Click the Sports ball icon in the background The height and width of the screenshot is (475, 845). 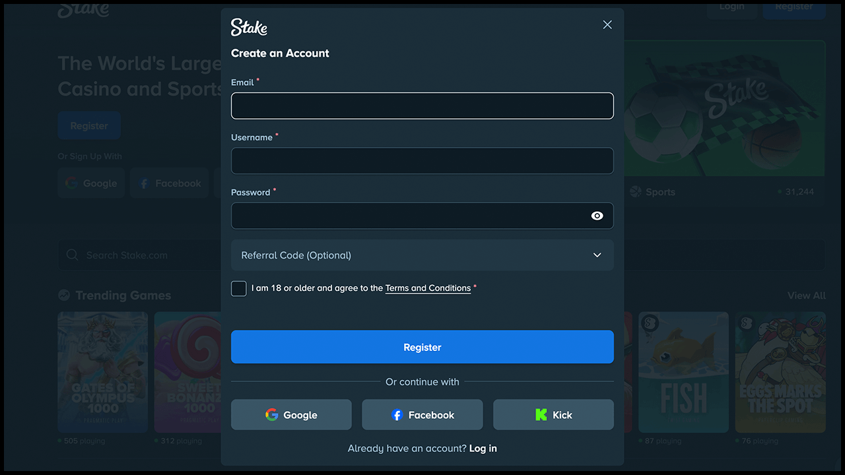(x=636, y=191)
